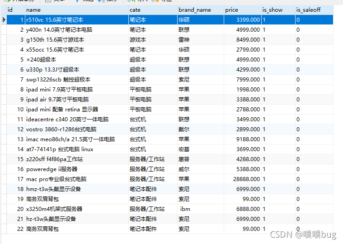Viewport: 343px width, 244px height.
Task: Select the name cell 'hmz-t3w头戴显示设备'
Action: coord(76,189)
